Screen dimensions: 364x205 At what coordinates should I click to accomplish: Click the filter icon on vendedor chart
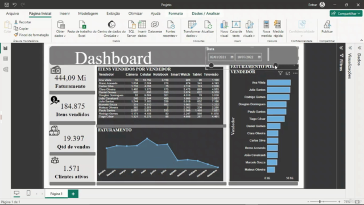click(x=280, y=73)
